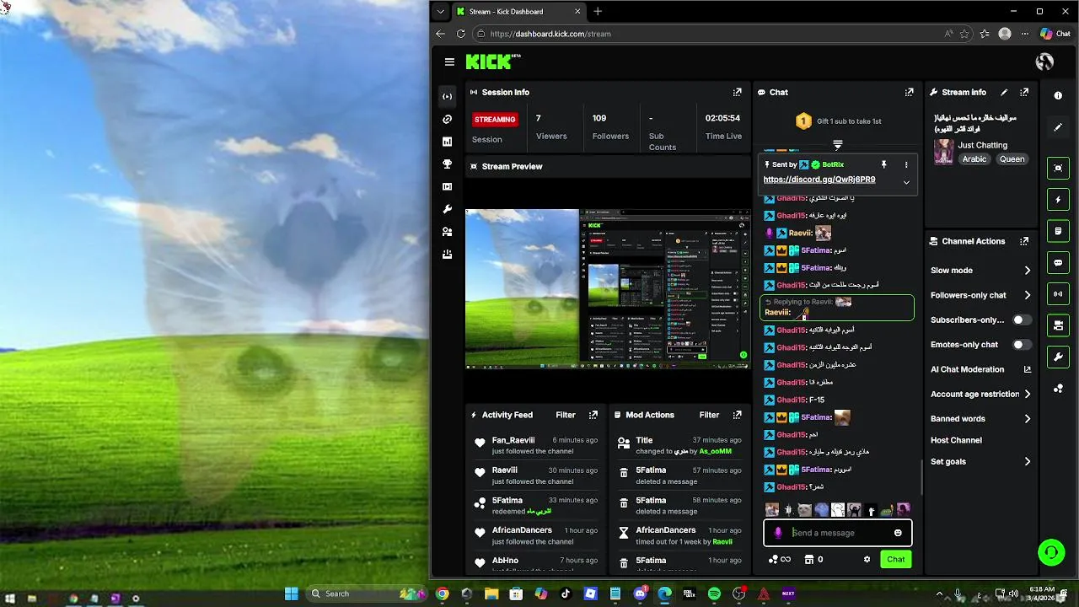Open Host Channel action
The image size is (1079, 607).
point(956,440)
